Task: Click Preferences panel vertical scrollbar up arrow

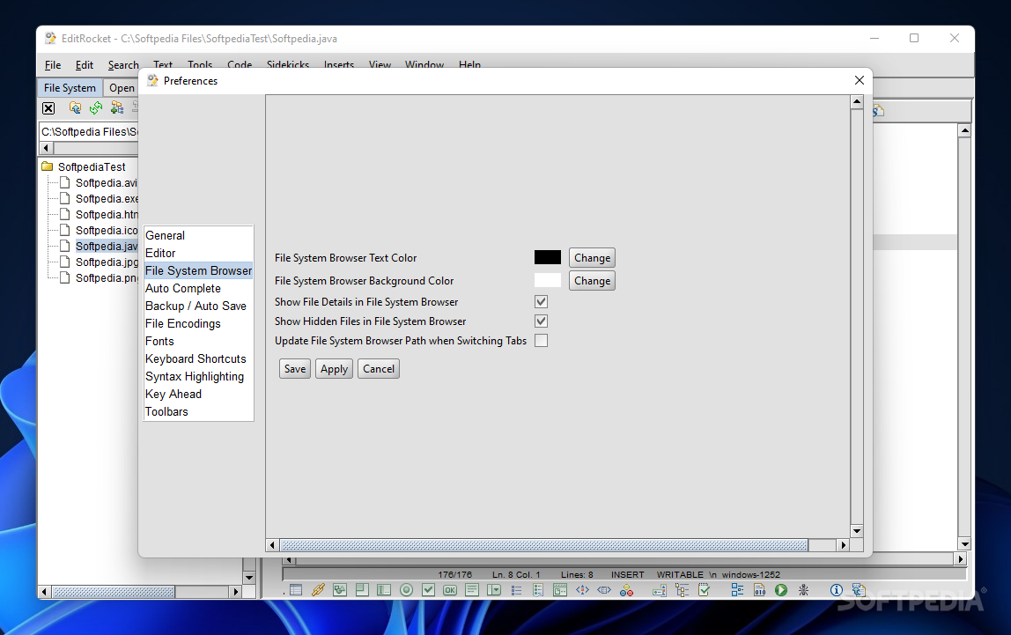Action: pyautogui.click(x=857, y=102)
